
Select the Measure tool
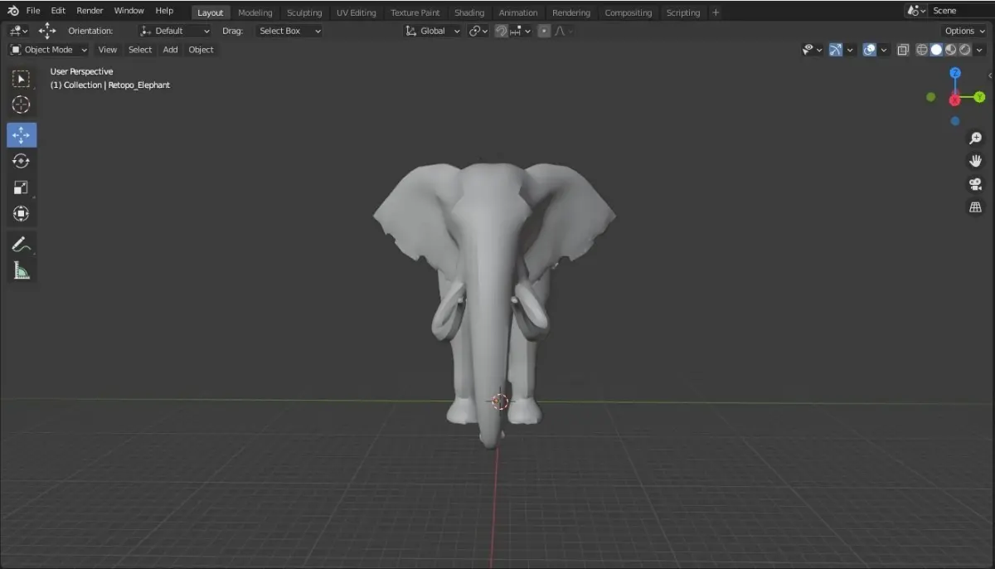[x=22, y=270]
